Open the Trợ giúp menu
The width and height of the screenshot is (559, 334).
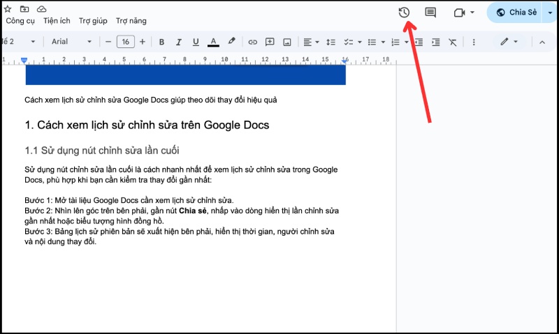point(93,21)
